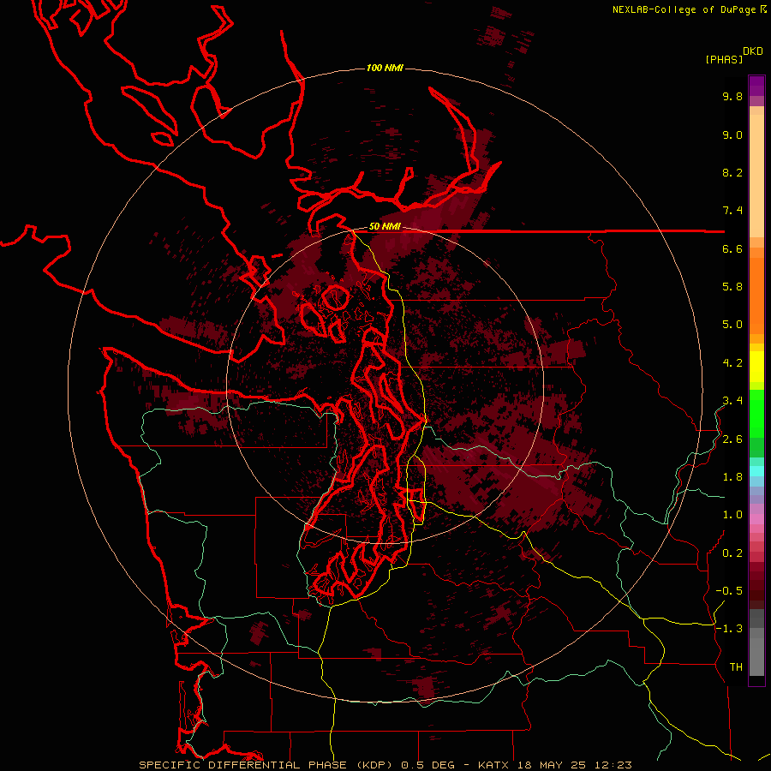Click the 12:23 time in bottom caption

(615, 765)
